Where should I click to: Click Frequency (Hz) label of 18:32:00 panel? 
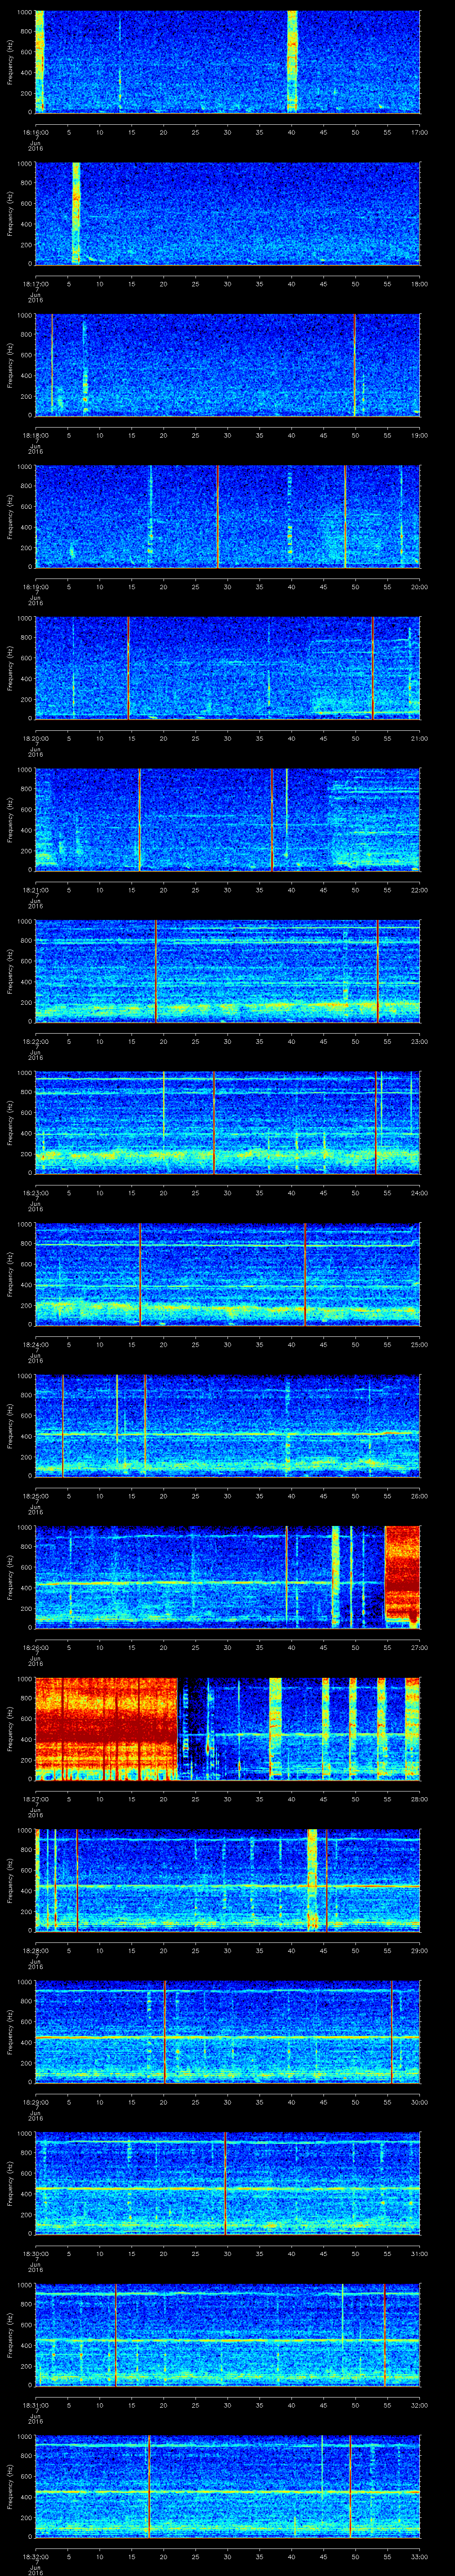10,2488
